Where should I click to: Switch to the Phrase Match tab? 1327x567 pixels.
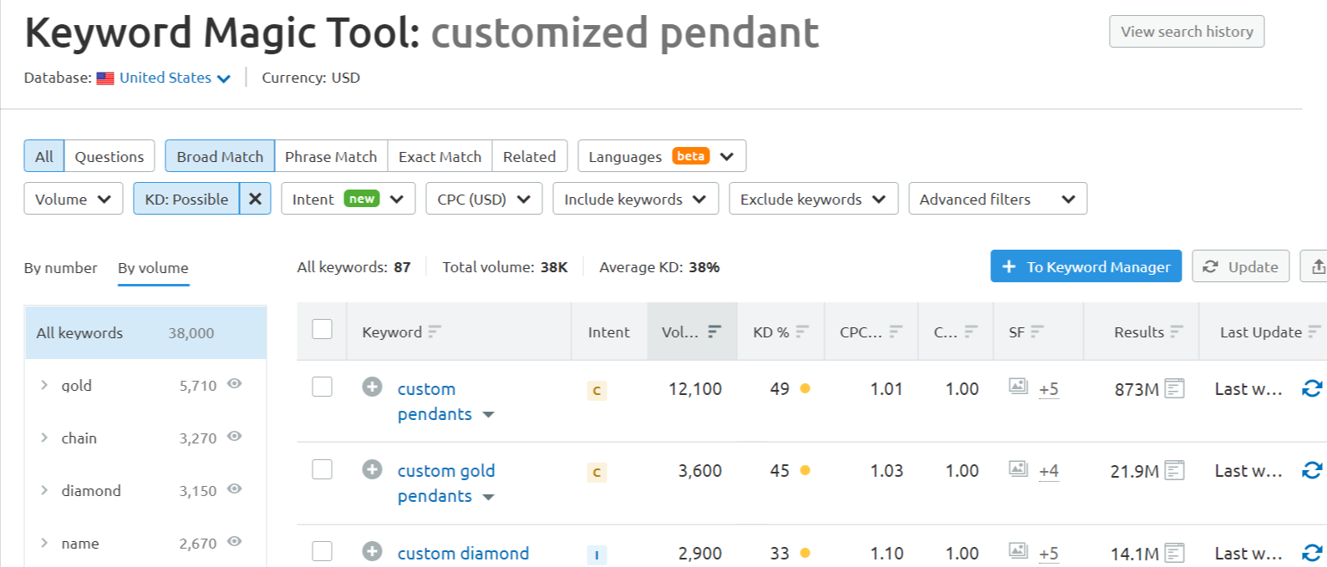330,156
